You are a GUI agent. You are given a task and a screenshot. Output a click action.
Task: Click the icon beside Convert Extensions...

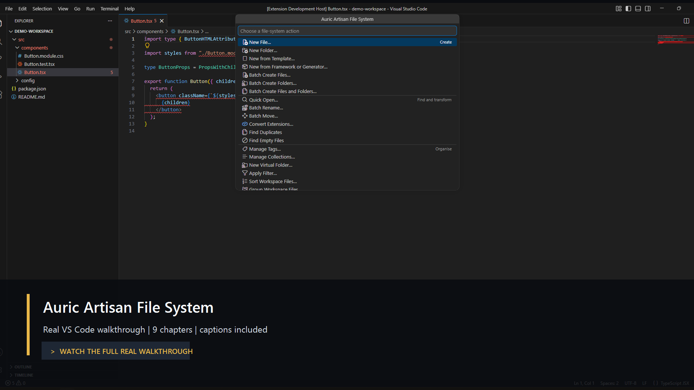click(x=245, y=124)
